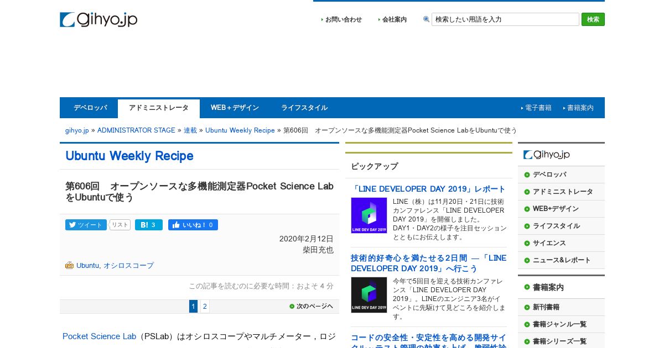Open sidebar ニュース&レポート item
The width and height of the screenshot is (664, 348).
(x=561, y=260)
